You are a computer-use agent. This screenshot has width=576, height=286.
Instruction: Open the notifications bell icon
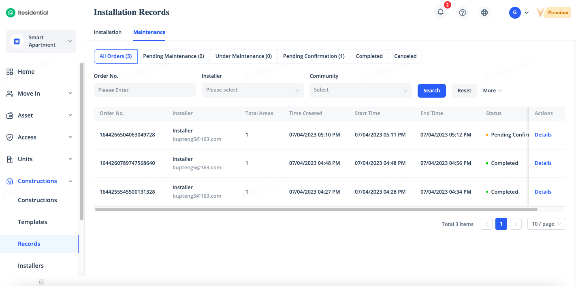(x=441, y=12)
